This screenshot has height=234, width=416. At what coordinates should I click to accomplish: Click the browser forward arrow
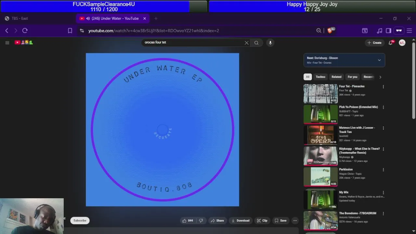pos(16,31)
